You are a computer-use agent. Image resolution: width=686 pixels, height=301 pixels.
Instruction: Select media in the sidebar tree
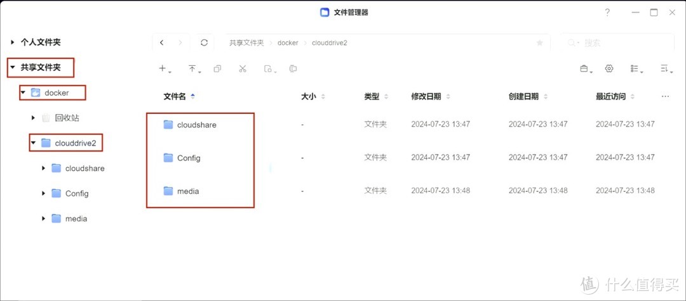(x=76, y=219)
